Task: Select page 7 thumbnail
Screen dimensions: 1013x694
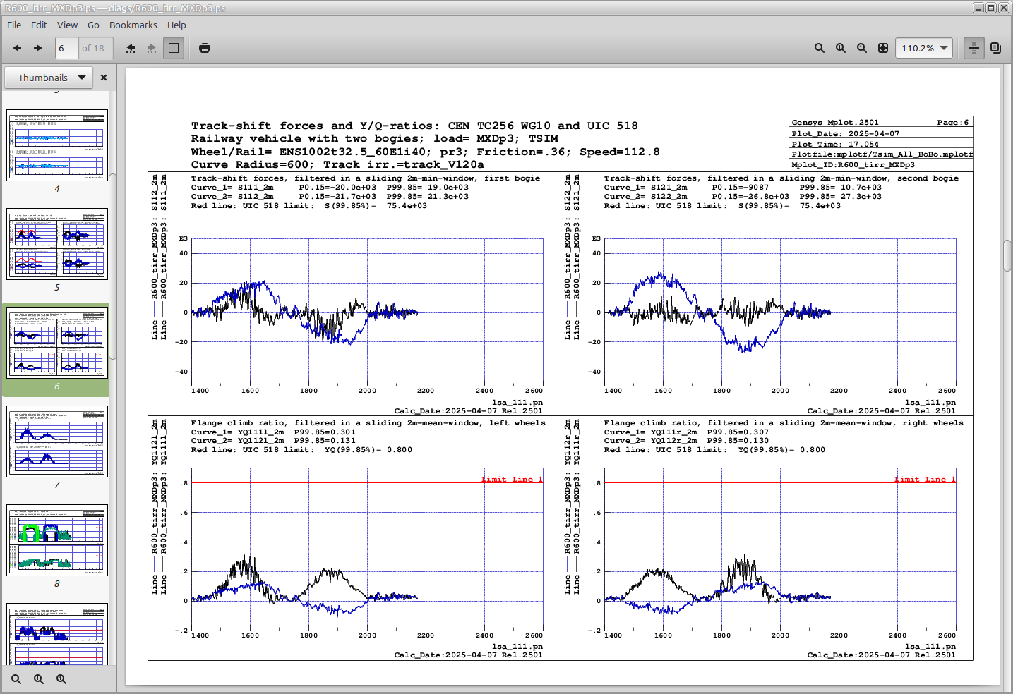Action: [x=57, y=442]
